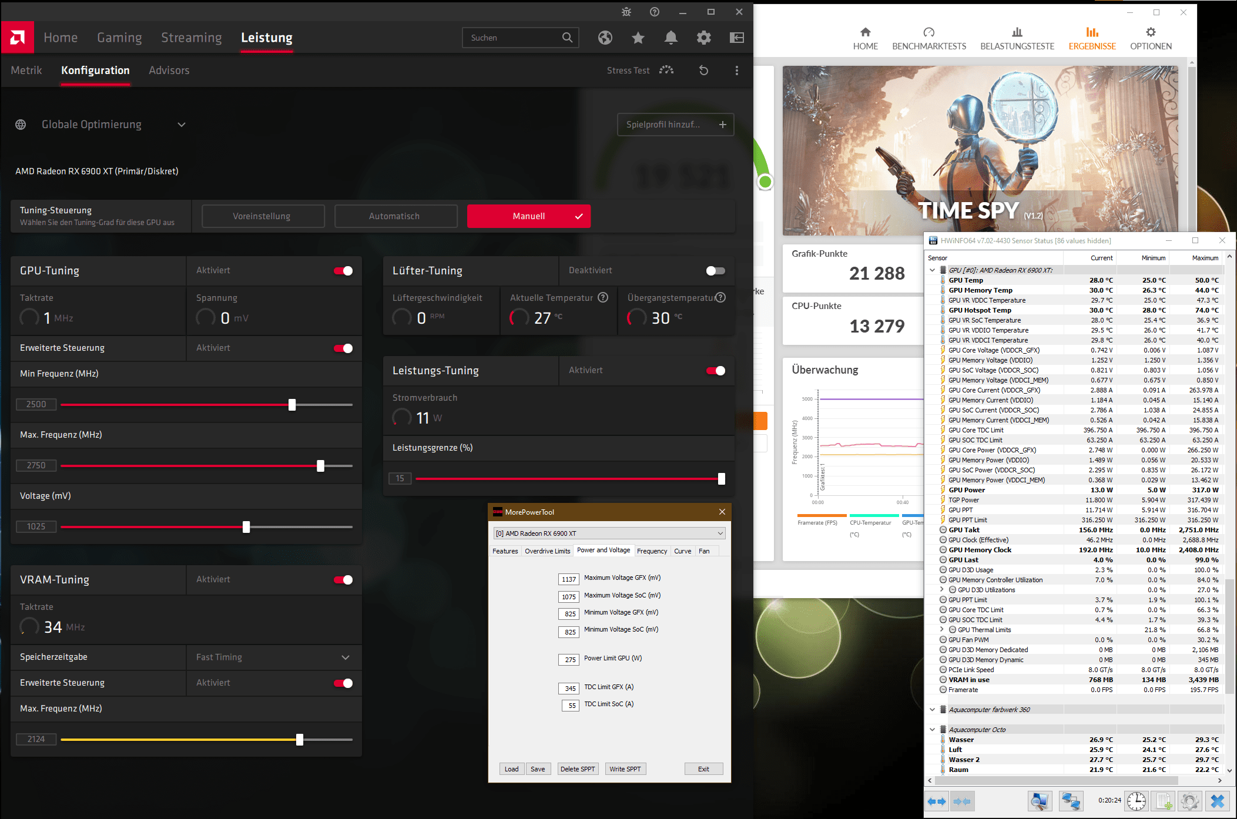The height and width of the screenshot is (819, 1237).
Task: Open the web browser globe icon
Action: [x=605, y=38]
